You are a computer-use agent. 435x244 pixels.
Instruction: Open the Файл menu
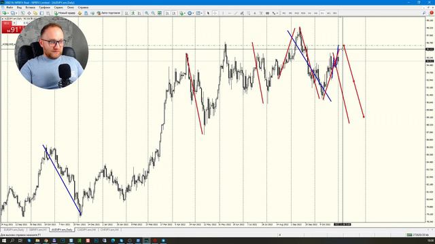click(10, 7)
